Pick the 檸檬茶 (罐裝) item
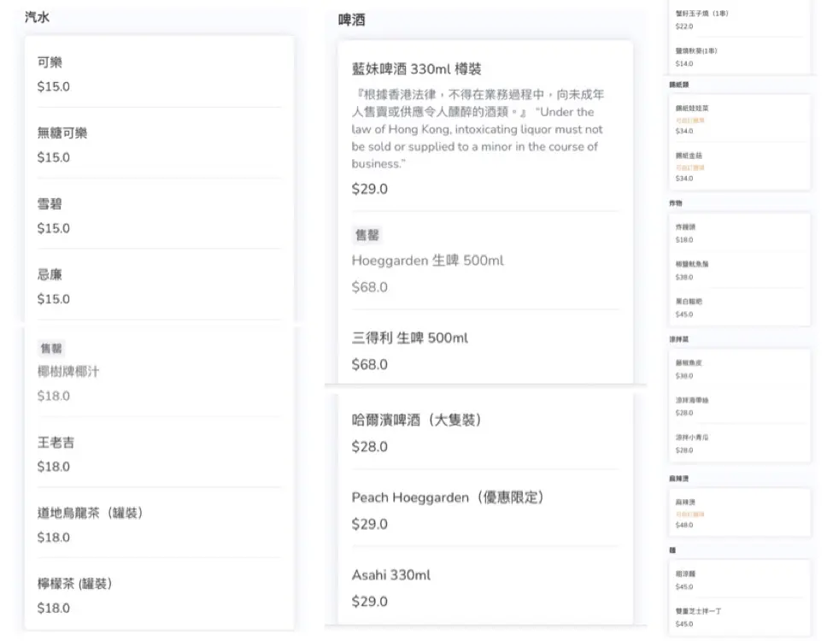Viewport: 827px width, 641px height. point(159,596)
